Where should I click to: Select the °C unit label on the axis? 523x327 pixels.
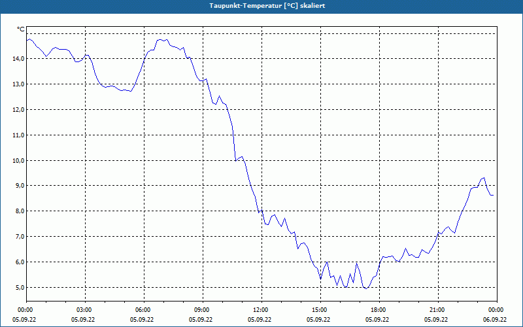[20, 29]
